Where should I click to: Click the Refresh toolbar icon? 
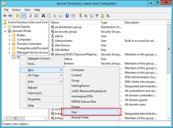55,16
